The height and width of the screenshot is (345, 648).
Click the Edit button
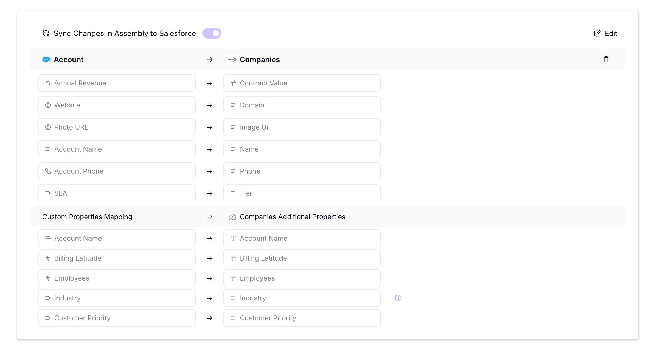pyautogui.click(x=605, y=33)
